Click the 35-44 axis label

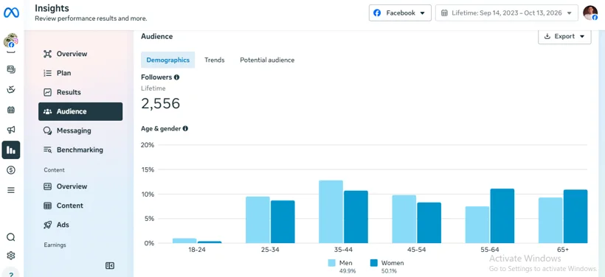pyautogui.click(x=343, y=250)
